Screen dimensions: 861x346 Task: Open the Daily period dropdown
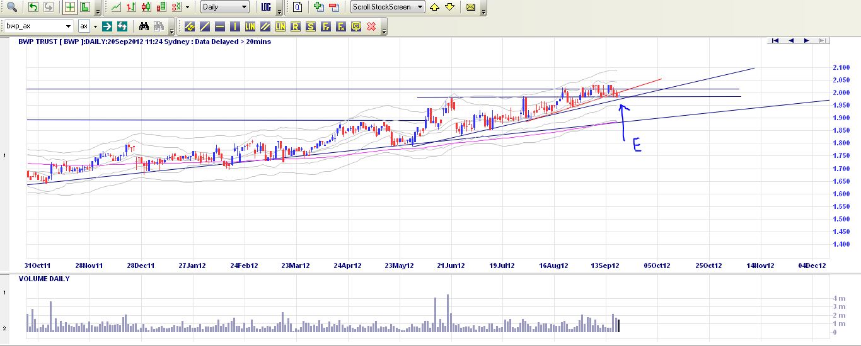(x=225, y=8)
